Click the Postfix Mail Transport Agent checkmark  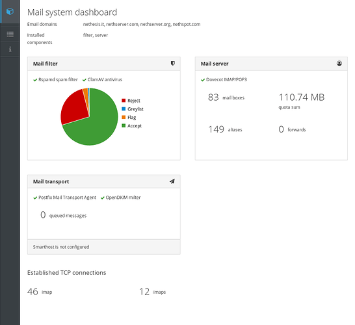pyautogui.click(x=35, y=198)
